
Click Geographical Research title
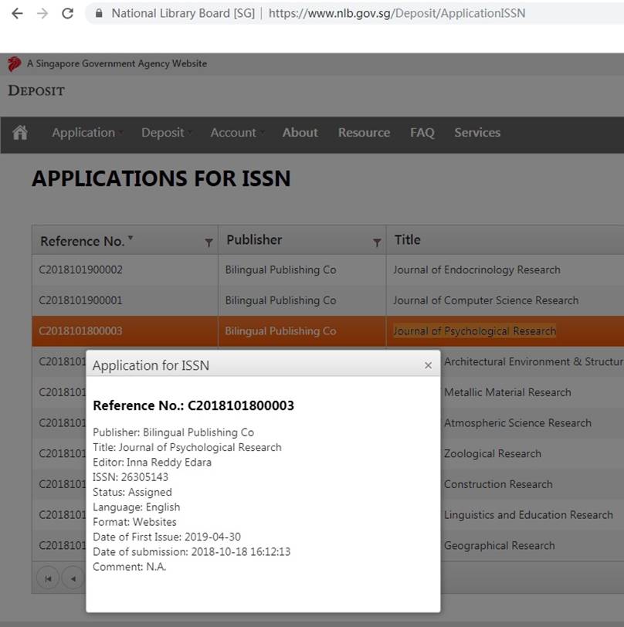click(x=499, y=546)
